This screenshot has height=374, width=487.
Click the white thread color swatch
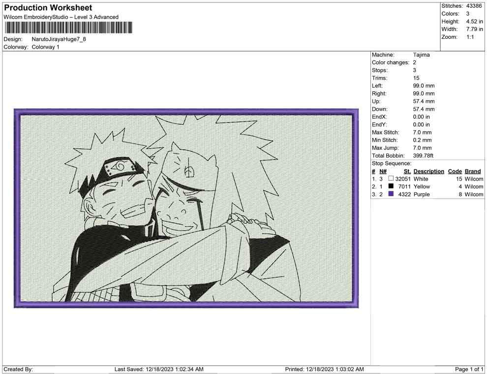pos(391,179)
